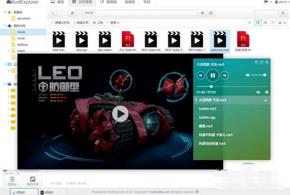Expand the check folder node
The height and width of the screenshot is (195, 290).
[x=8, y=51]
